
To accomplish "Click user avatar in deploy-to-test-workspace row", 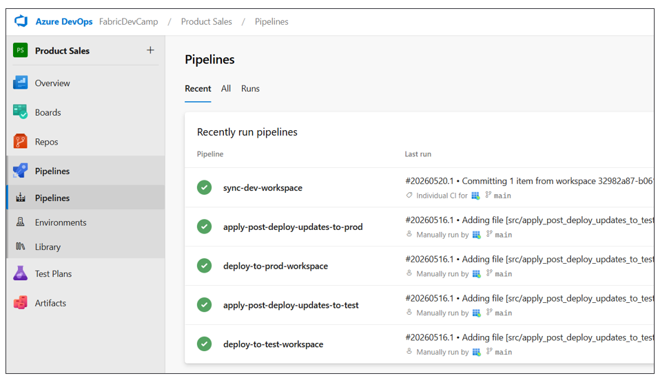I will (x=476, y=352).
